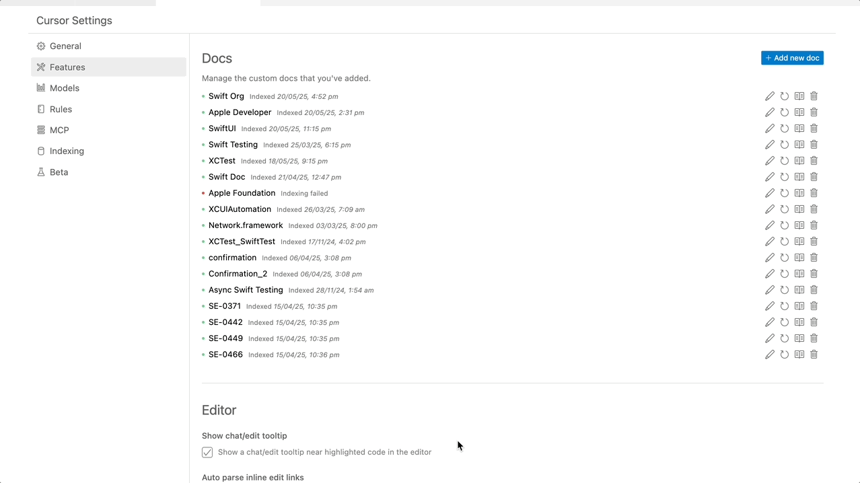Delete the Swift Org doc

point(814,96)
